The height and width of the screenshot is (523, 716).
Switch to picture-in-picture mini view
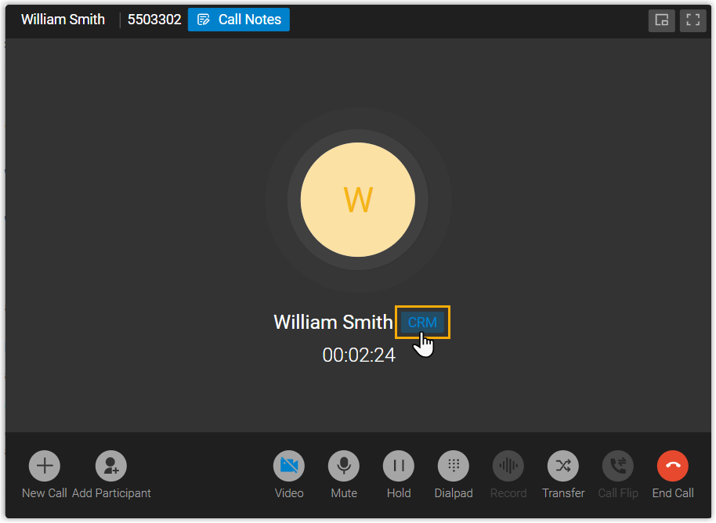pyautogui.click(x=661, y=20)
